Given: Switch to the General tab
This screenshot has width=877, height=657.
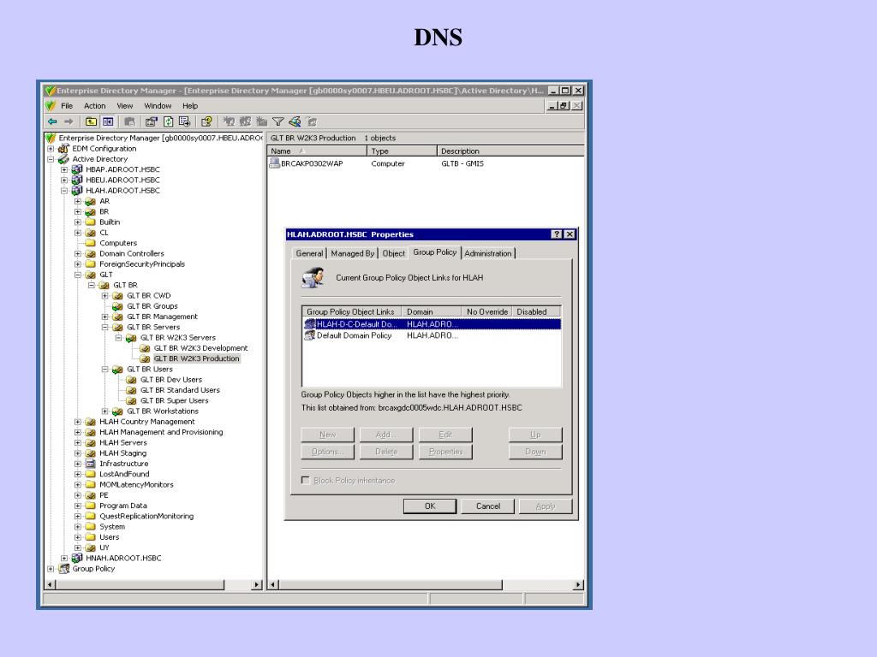Looking at the screenshot, I should (309, 253).
